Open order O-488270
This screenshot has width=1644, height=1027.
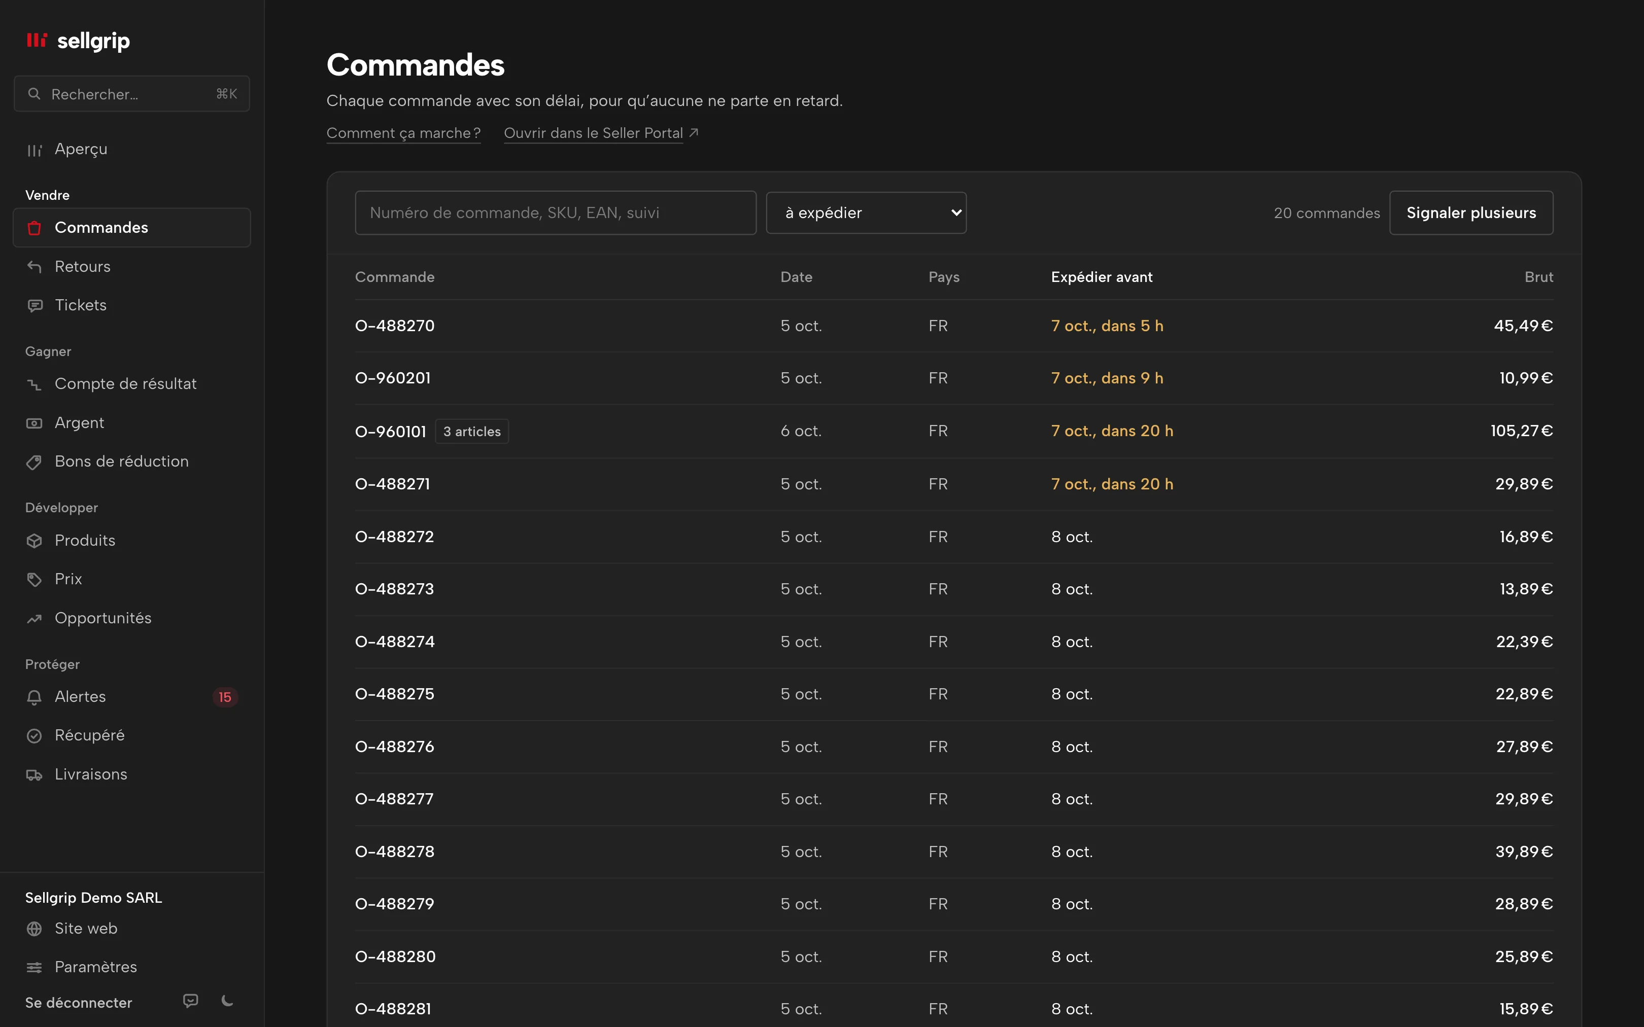[395, 326]
